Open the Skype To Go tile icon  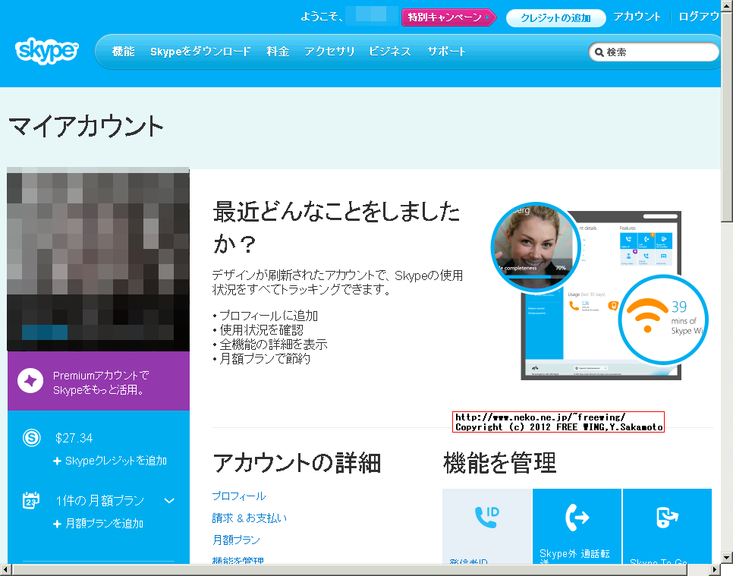click(x=667, y=517)
